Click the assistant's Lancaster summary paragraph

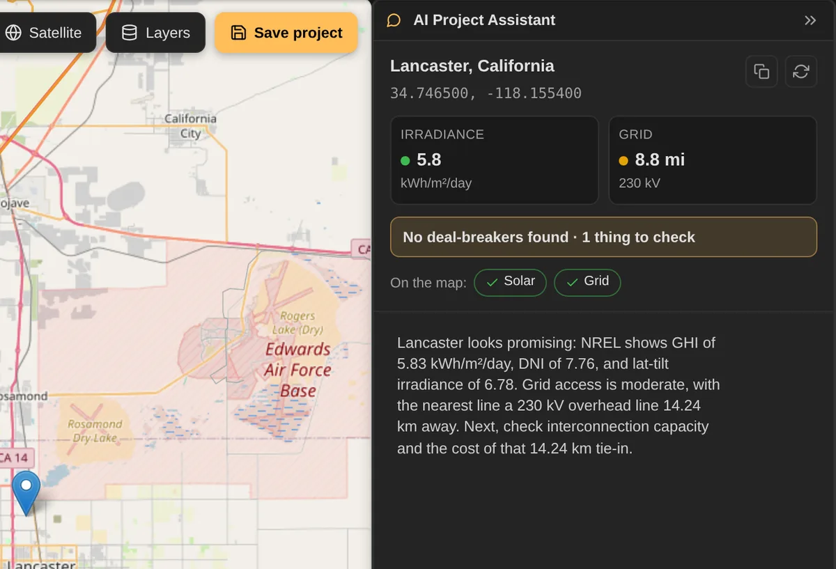[559, 396]
